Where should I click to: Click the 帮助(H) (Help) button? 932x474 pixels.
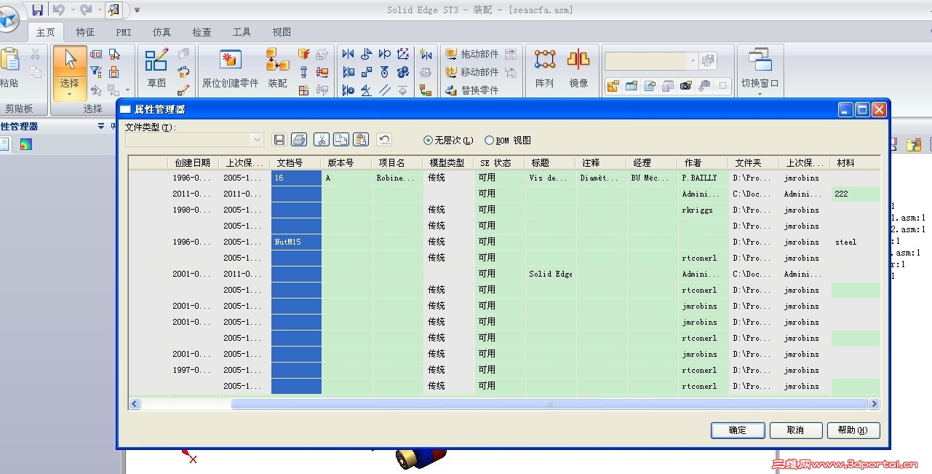click(853, 430)
